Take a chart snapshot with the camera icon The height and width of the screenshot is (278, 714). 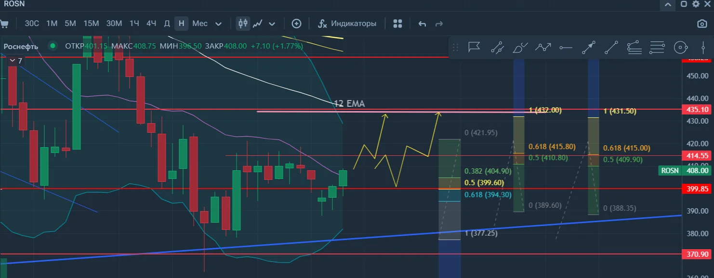click(x=702, y=24)
